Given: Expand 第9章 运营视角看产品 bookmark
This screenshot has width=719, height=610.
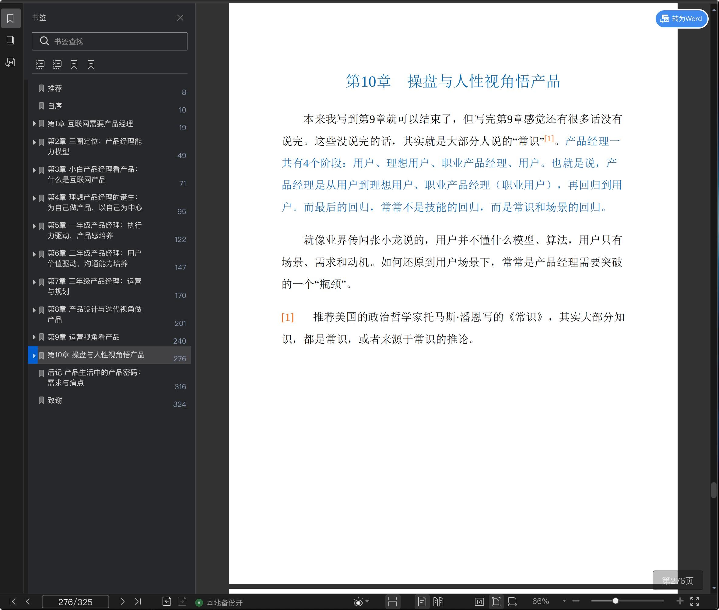Looking at the screenshot, I should 34,337.
